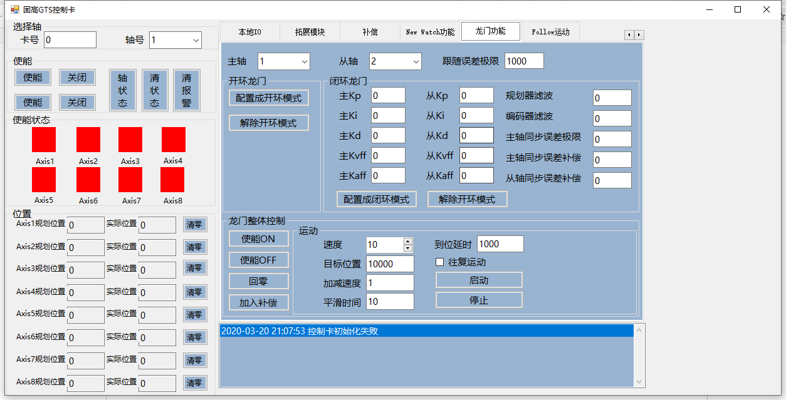Click the red Axis6 enable status indicator
786x400 pixels.
coord(88,180)
